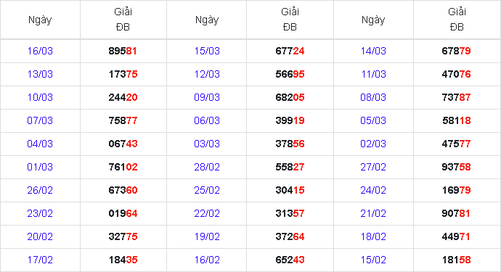
Task: Select prize number 89581
Action: coord(123,51)
